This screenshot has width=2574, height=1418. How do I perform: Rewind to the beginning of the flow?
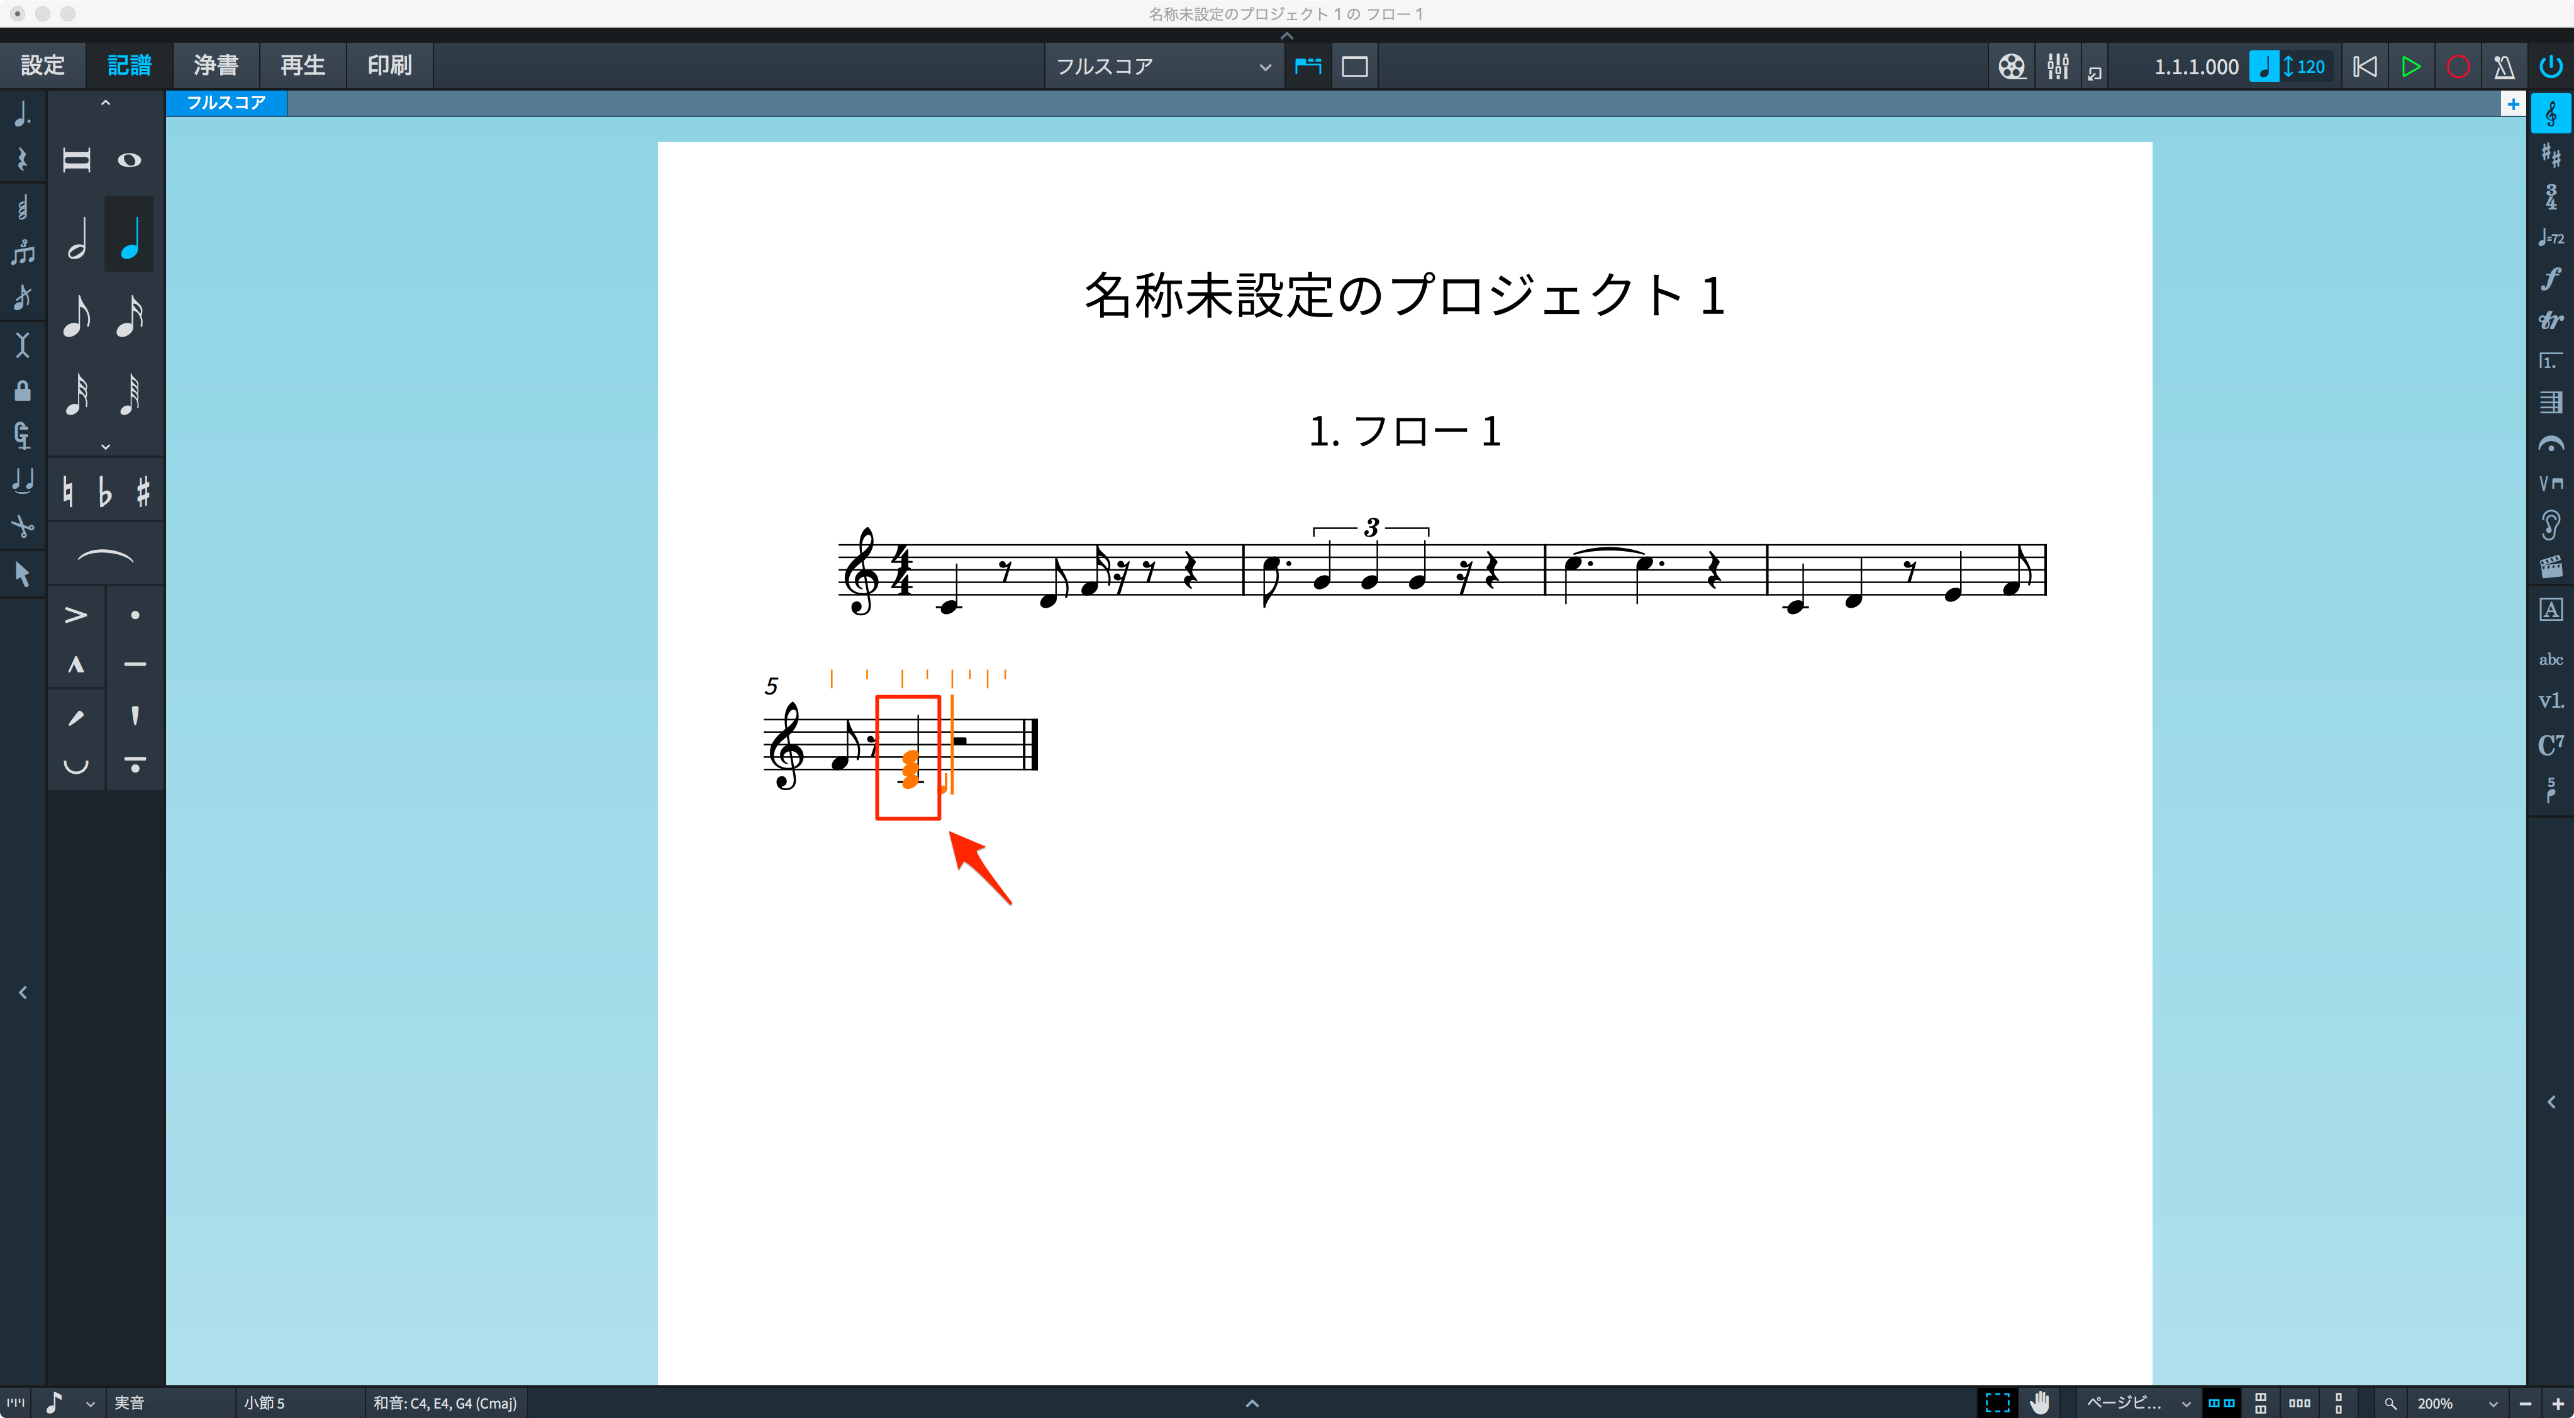pos(2365,67)
